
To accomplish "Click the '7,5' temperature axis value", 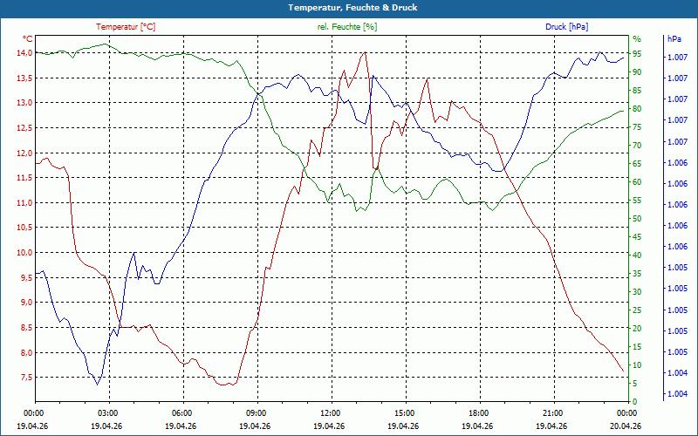I will (x=27, y=378).
